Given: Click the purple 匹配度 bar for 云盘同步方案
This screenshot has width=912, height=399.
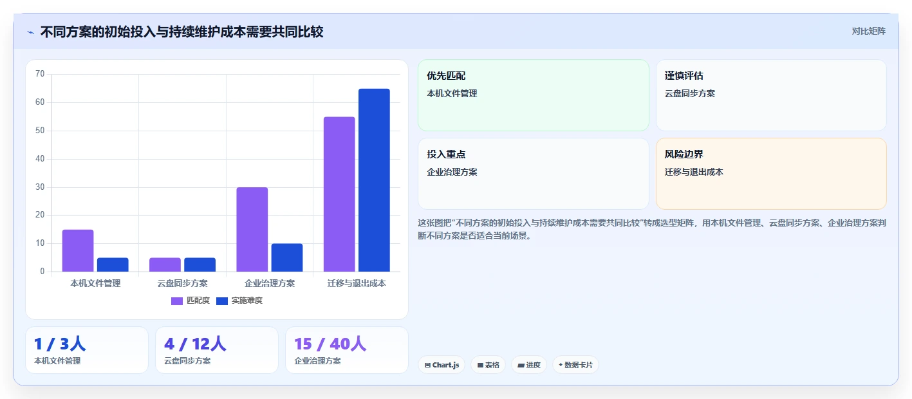Looking at the screenshot, I should click(x=165, y=264).
